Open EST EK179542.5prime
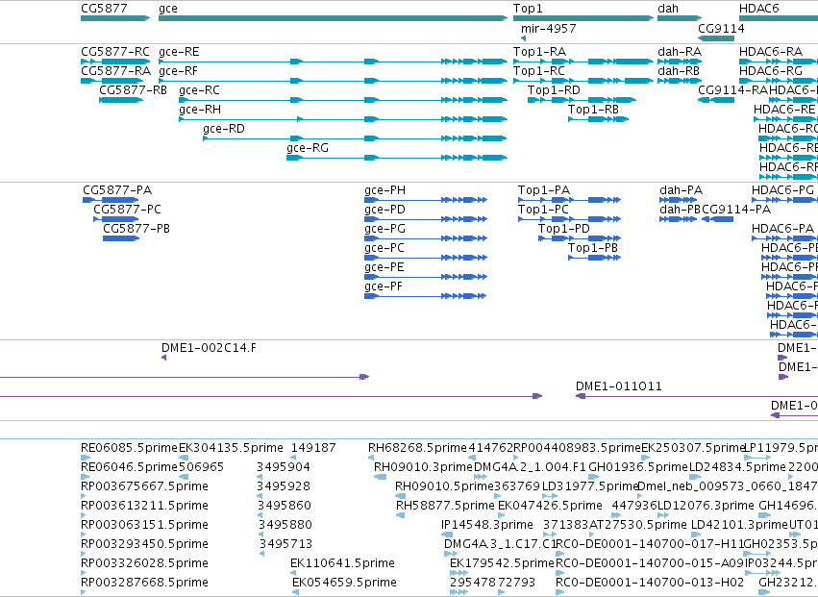Viewport: 818px width, 597px height. (502, 564)
